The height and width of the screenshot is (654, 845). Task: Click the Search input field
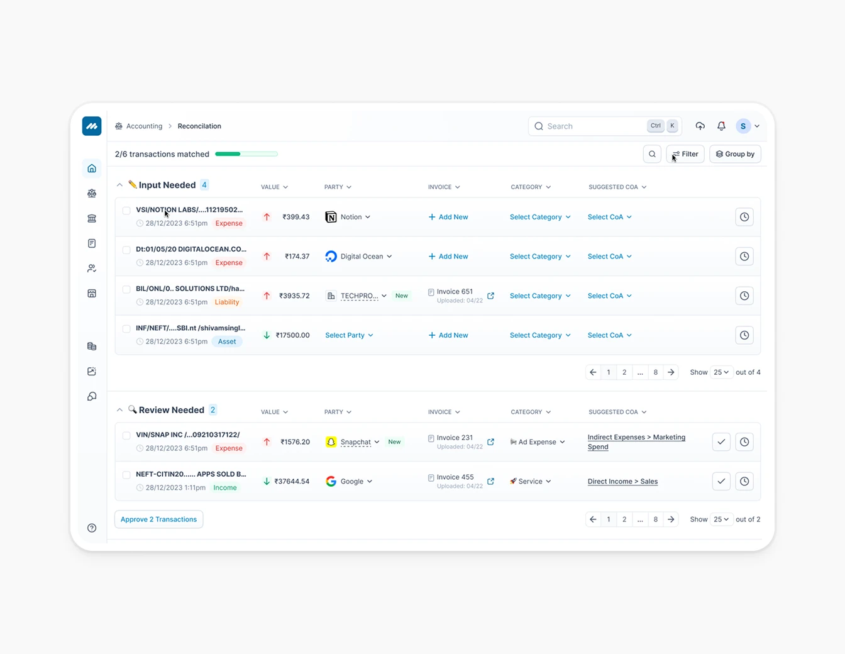pyautogui.click(x=591, y=126)
